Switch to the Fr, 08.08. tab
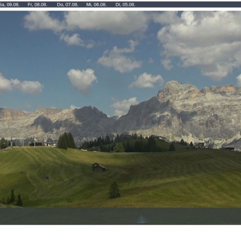This screenshot has width=241, height=241. click(x=38, y=5)
